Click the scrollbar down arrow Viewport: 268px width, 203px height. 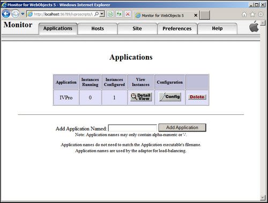point(263,197)
